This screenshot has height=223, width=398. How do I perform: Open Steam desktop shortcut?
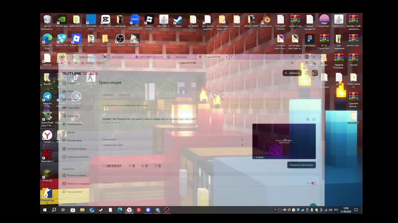178,22
